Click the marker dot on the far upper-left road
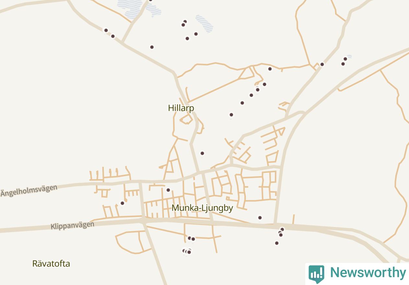Screen dimensions: 409x285 pyautogui.click(x=106, y=30)
